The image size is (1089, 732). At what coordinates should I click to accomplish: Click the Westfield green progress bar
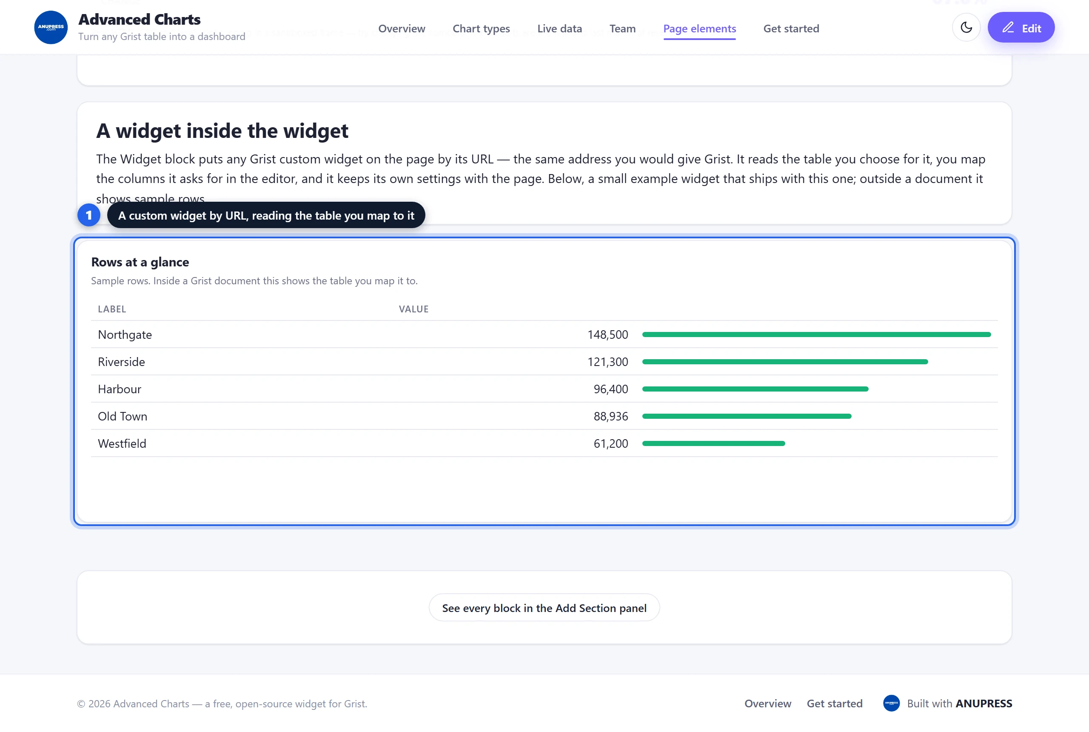[713, 443]
